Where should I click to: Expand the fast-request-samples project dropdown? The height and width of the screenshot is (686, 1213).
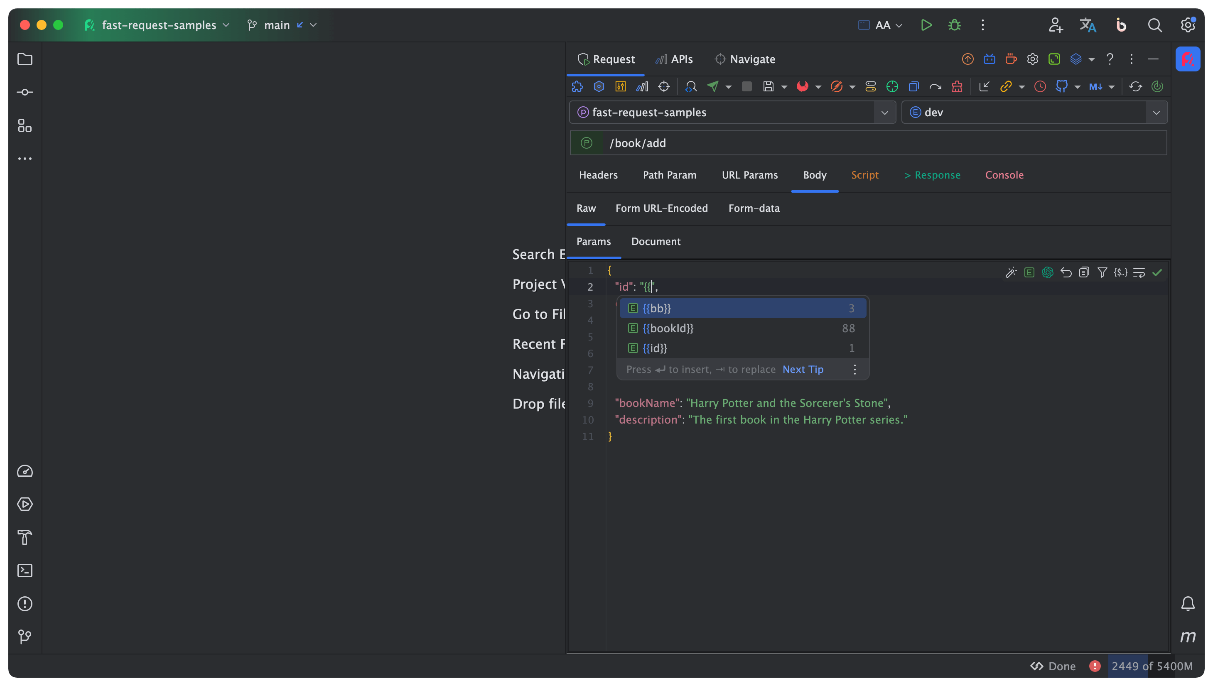884,113
